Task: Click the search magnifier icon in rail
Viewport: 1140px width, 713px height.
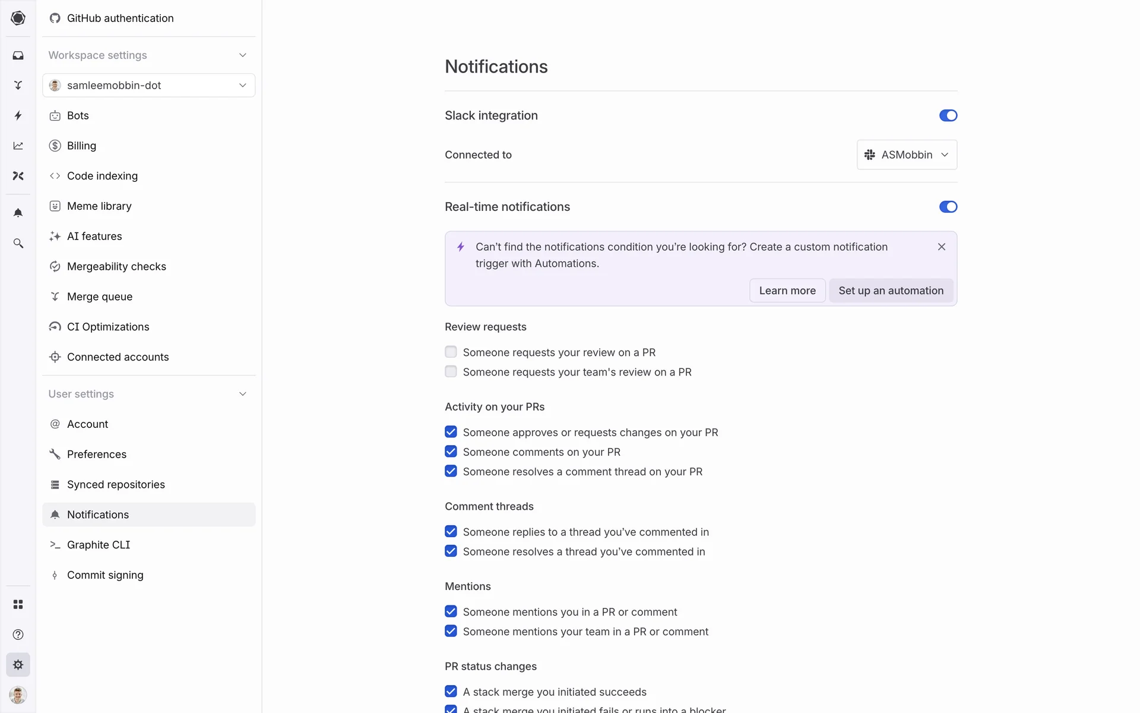Action: (18, 244)
